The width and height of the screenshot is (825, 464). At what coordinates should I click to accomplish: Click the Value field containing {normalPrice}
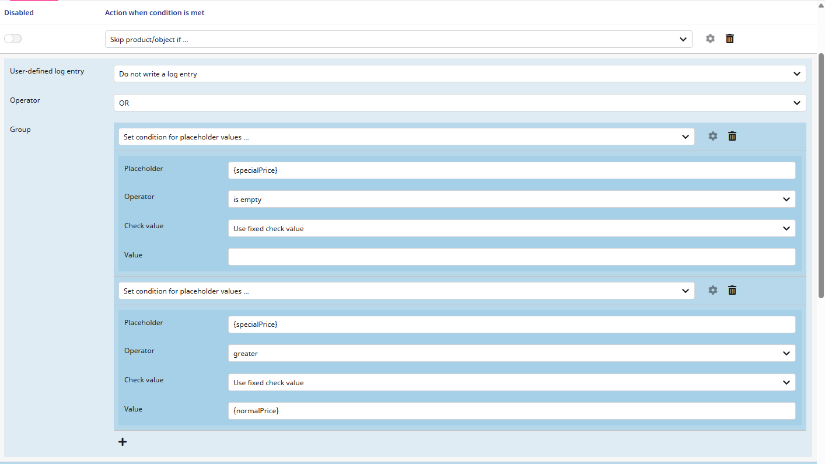click(x=511, y=411)
